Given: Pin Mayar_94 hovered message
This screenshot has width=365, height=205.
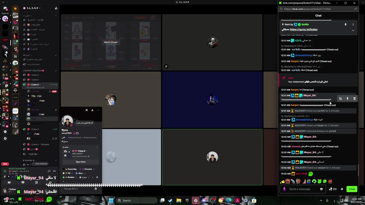Looking at the screenshot, I should (347, 99).
